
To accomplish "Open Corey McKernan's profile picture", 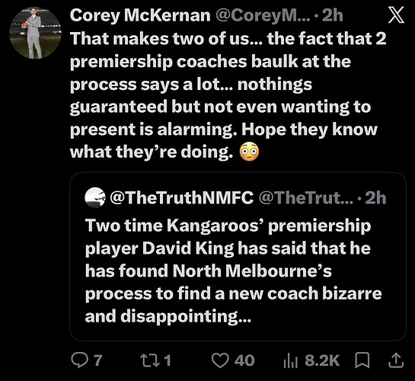I will [x=35, y=33].
